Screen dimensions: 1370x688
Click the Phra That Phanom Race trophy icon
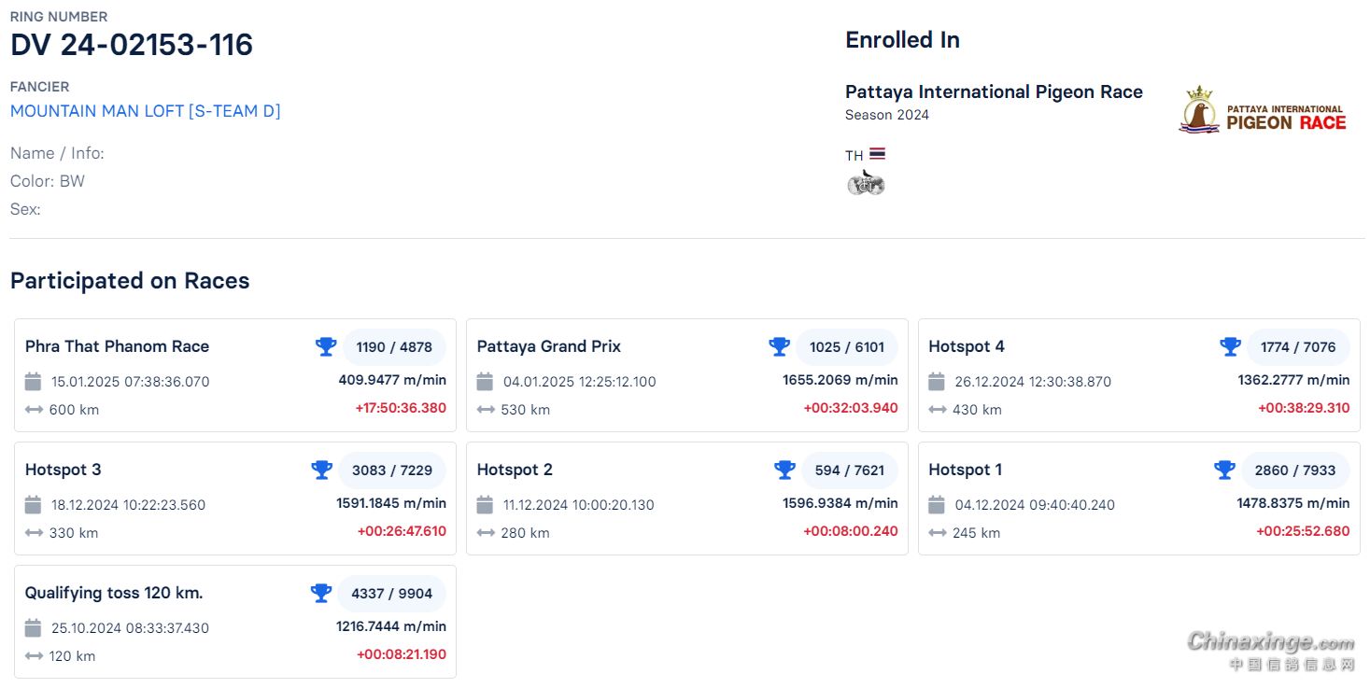tap(326, 347)
